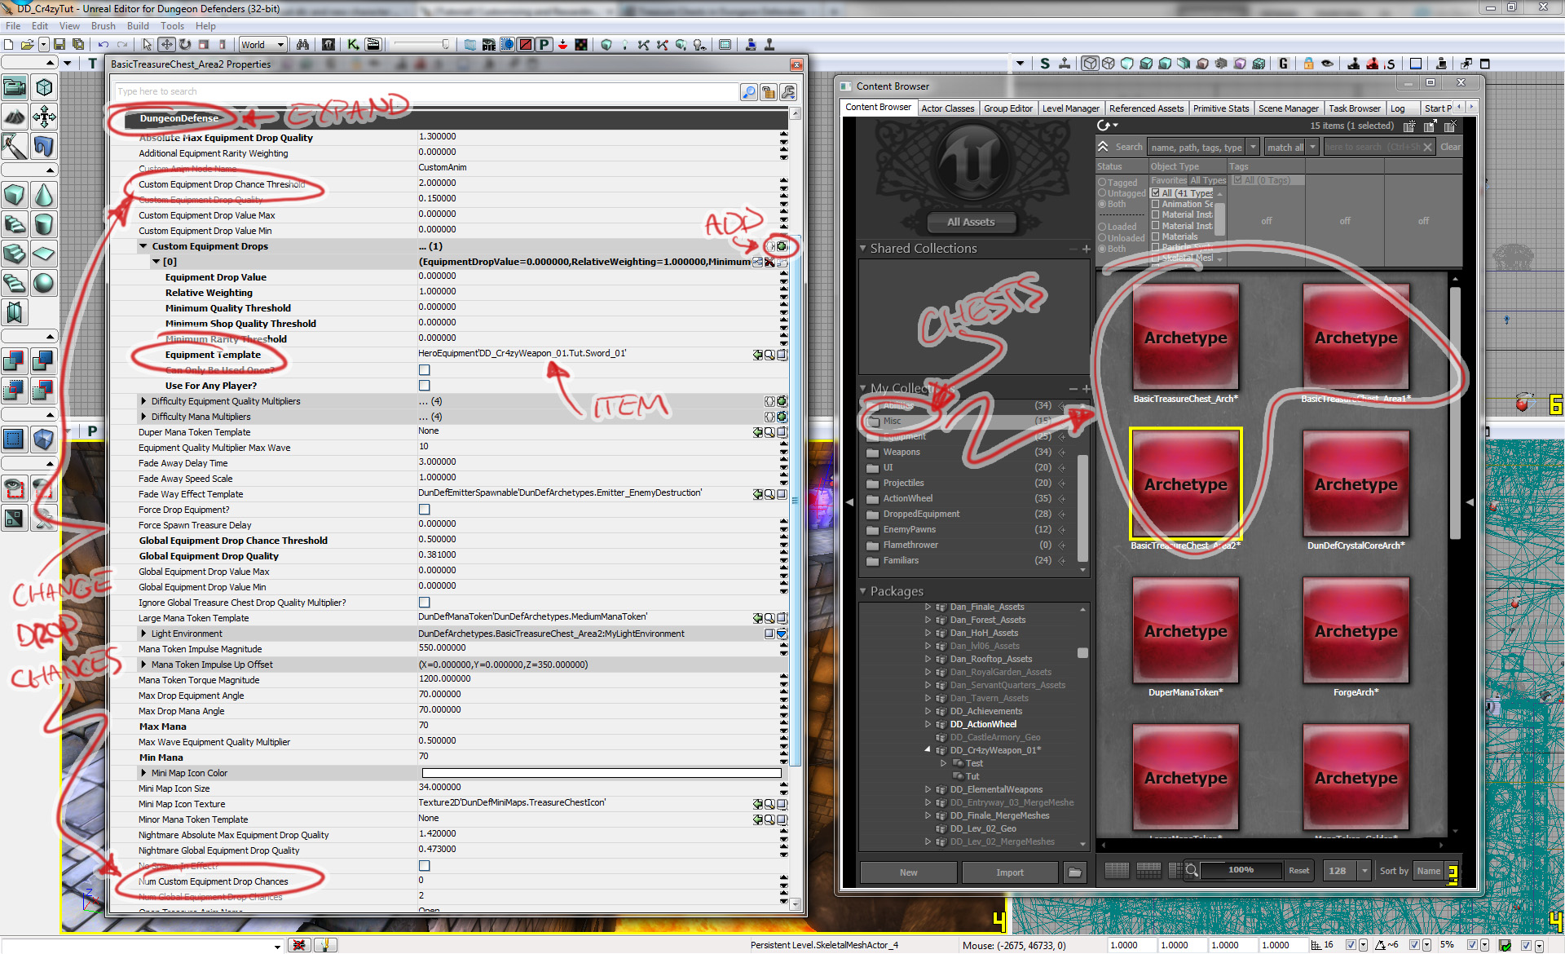
Task: Create a cylinder builder brush
Action: coord(44,224)
